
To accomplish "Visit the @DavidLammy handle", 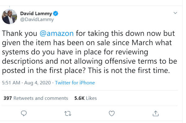I will [37, 19].
